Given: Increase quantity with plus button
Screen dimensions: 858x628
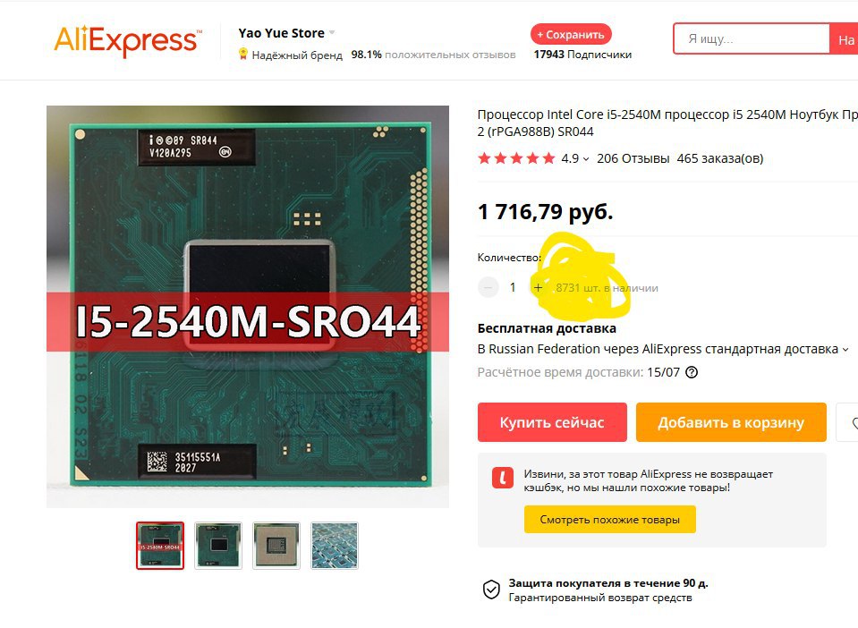Looking at the screenshot, I should 539,287.
